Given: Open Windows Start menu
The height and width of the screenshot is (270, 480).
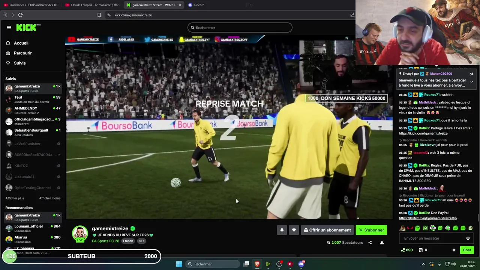Looking at the screenshot, I should (179, 264).
